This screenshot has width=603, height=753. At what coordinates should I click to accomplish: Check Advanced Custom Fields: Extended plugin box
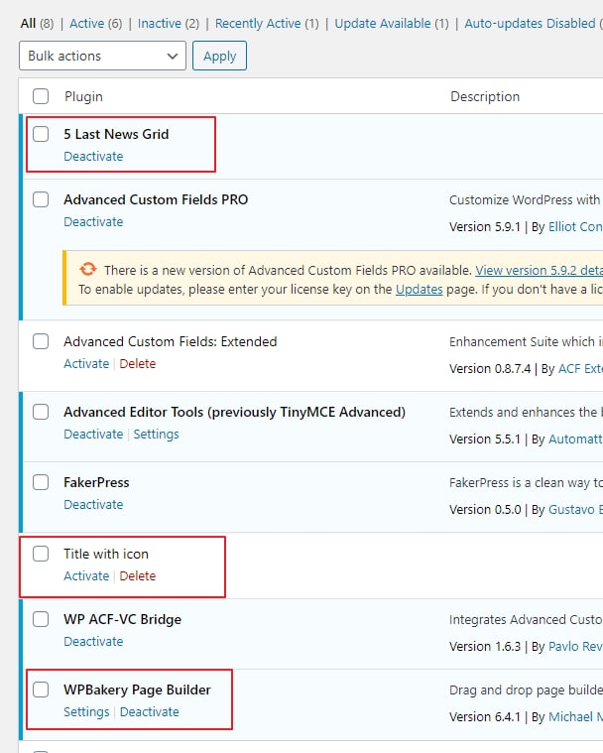pos(41,341)
